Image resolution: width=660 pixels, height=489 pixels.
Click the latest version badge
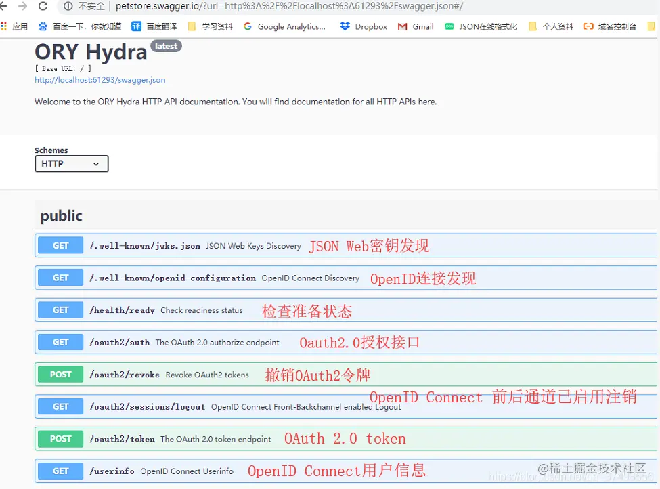coord(167,46)
